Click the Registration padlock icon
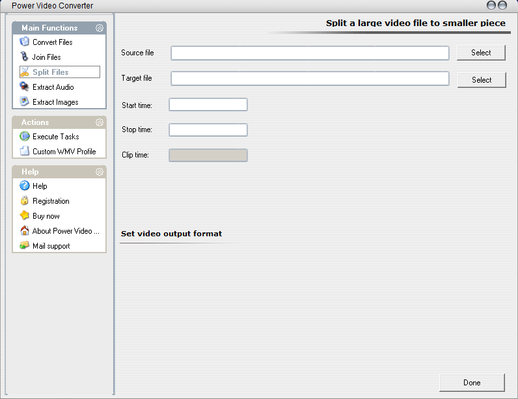The height and width of the screenshot is (399, 518). click(25, 200)
